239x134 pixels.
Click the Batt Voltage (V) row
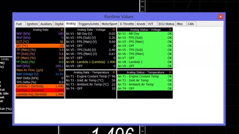(x=40, y=74)
